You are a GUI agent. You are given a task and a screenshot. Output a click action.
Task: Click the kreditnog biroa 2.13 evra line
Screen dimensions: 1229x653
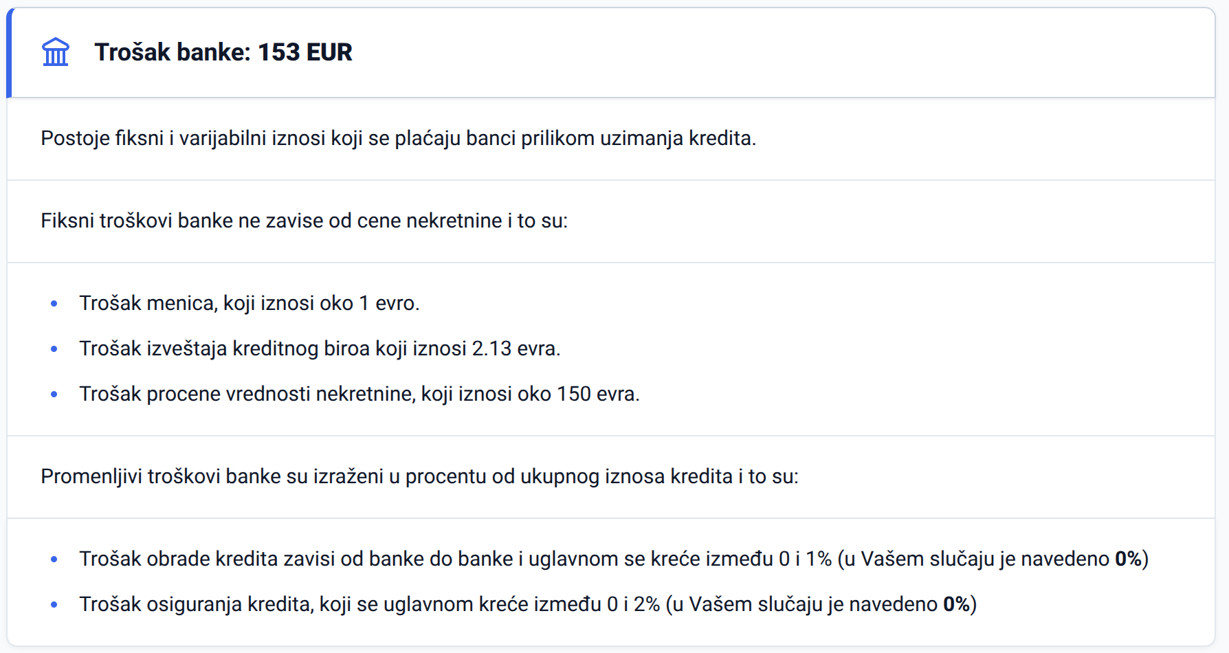click(320, 348)
